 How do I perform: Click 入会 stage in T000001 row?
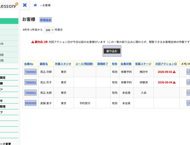click(144, 93)
